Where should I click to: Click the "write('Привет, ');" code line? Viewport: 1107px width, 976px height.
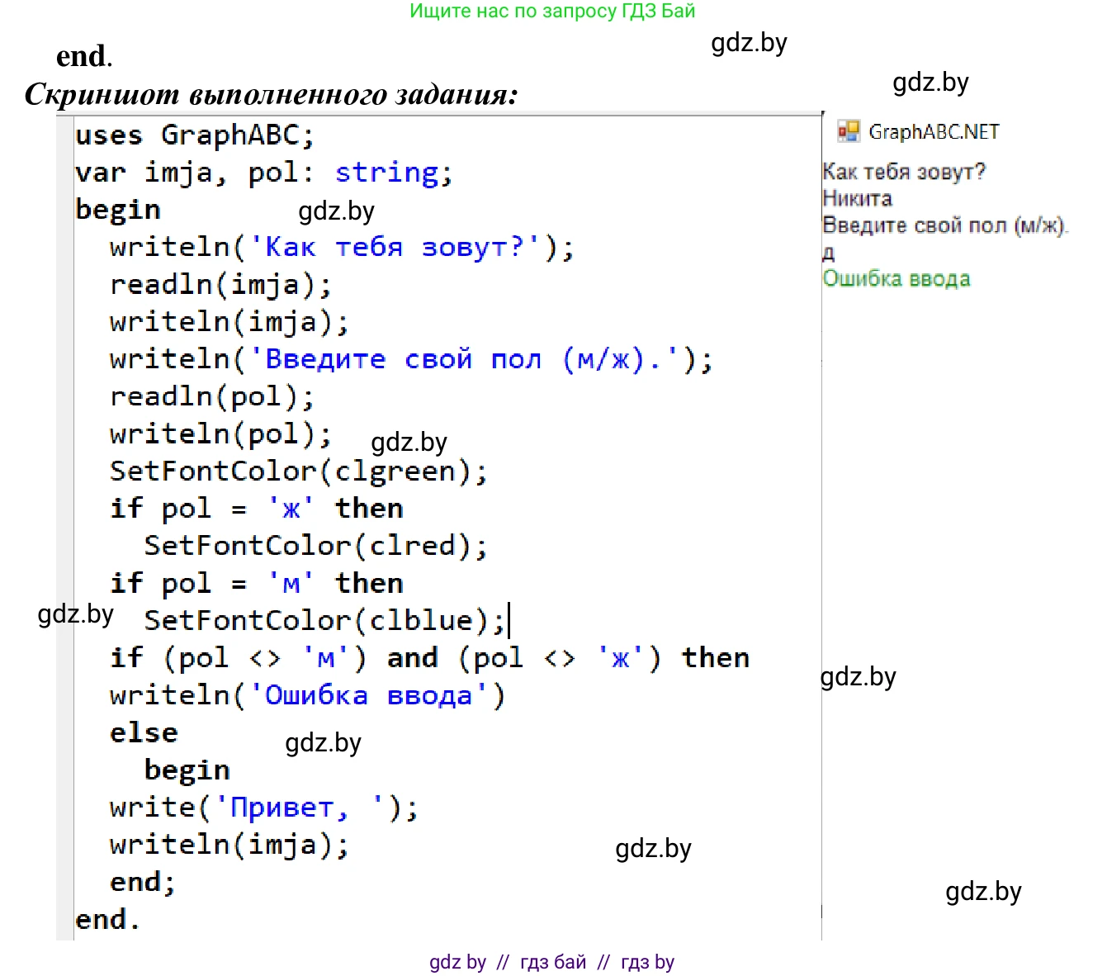point(264,808)
